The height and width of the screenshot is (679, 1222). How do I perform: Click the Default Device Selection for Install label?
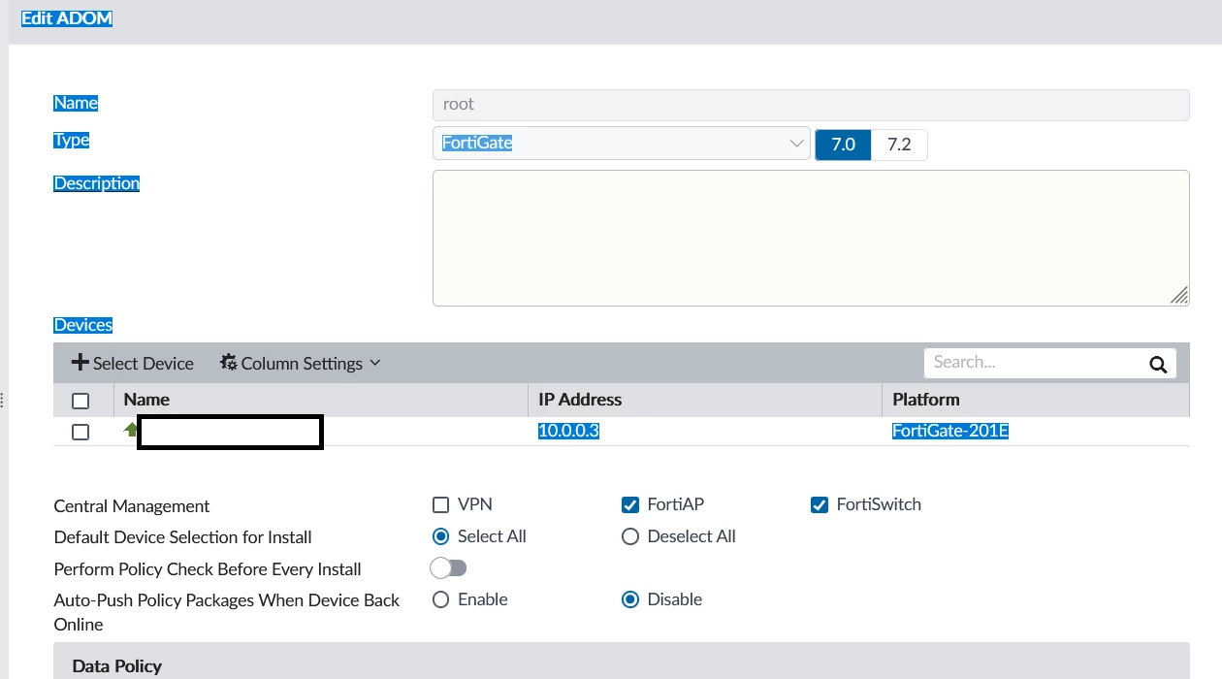point(183,537)
